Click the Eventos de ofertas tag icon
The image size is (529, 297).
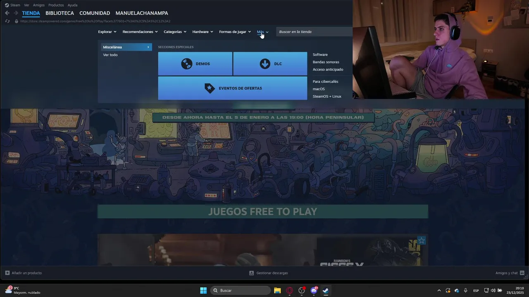210,88
